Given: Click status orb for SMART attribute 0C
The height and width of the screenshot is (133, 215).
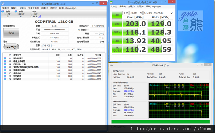Looking at the screenshot, I should point(5,73).
